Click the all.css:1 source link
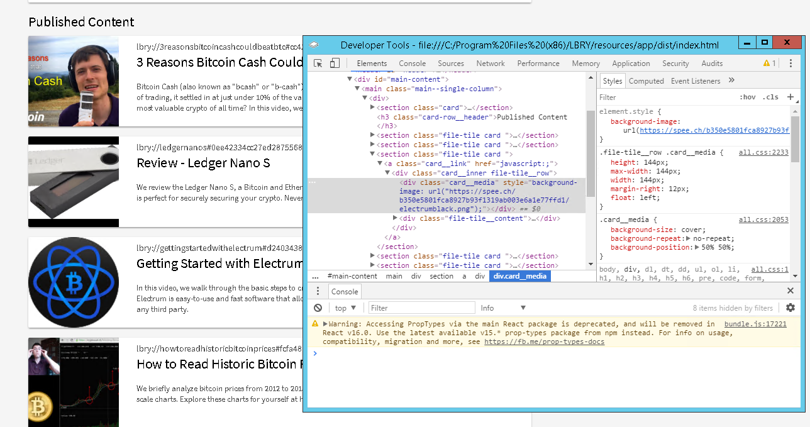This screenshot has width=810, height=427. tap(770, 269)
